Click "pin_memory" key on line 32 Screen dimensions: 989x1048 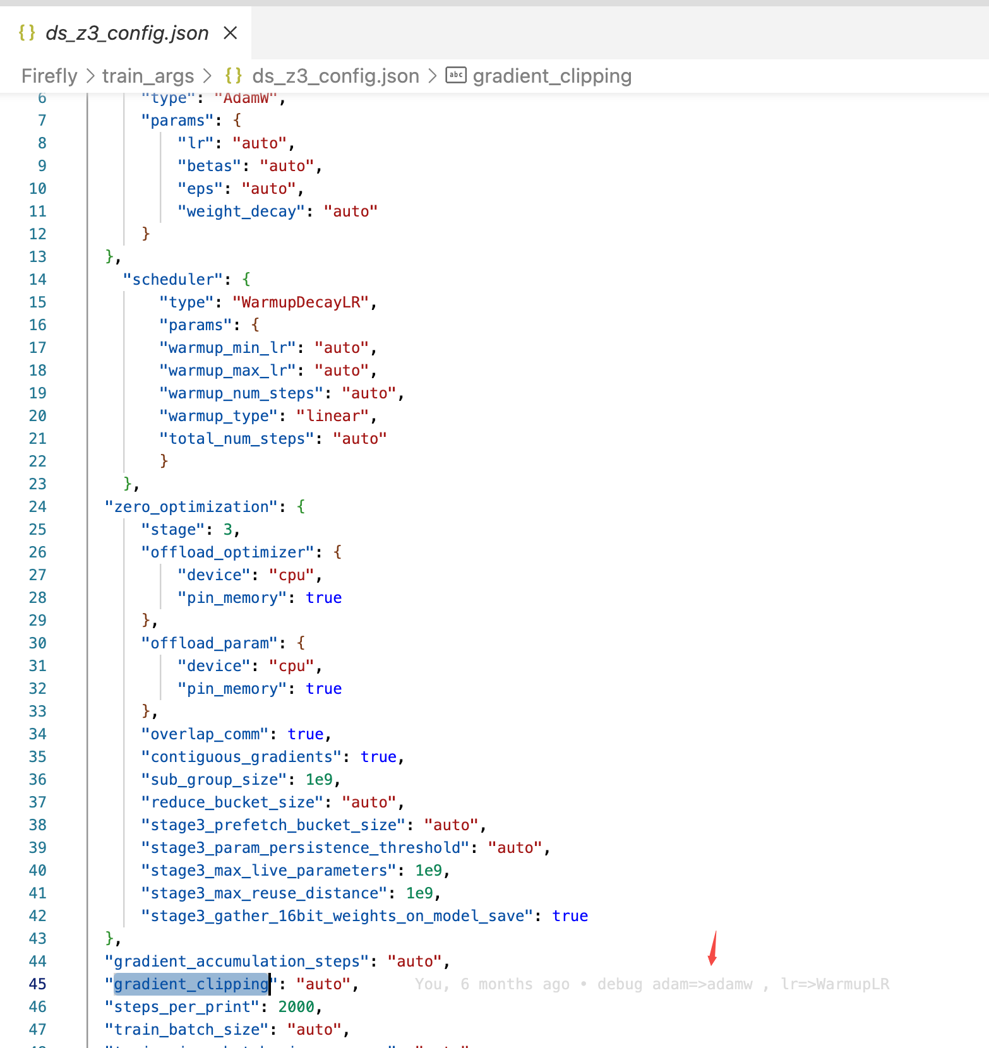232,688
